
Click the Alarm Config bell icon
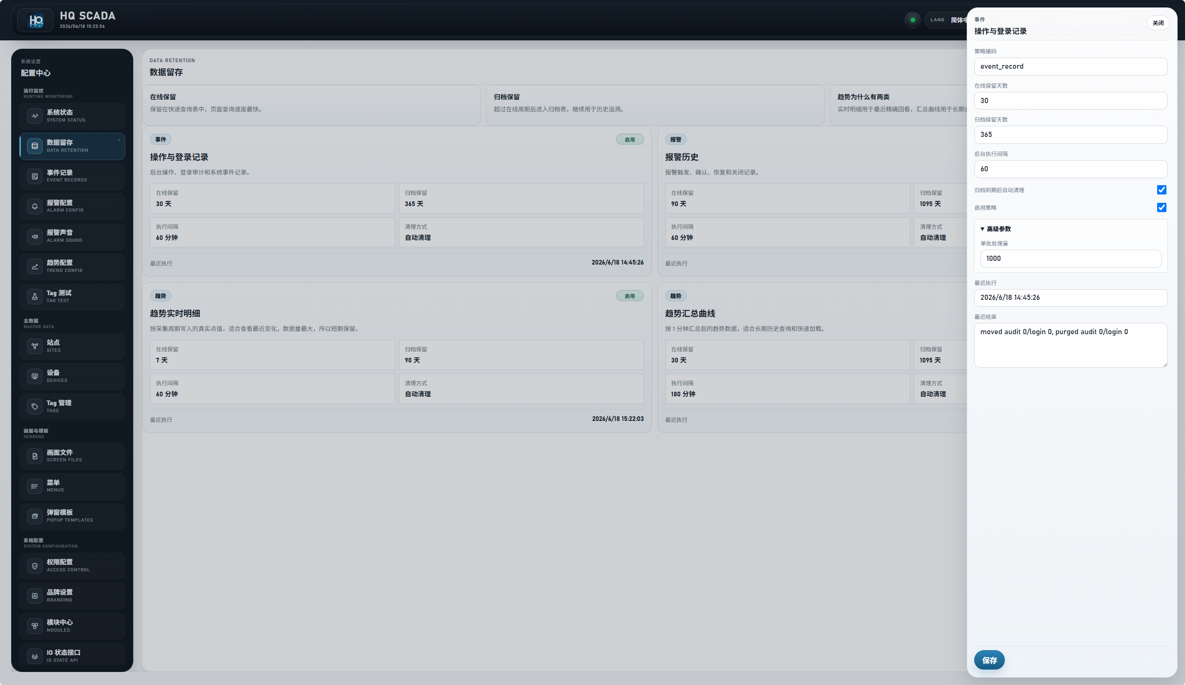35,207
